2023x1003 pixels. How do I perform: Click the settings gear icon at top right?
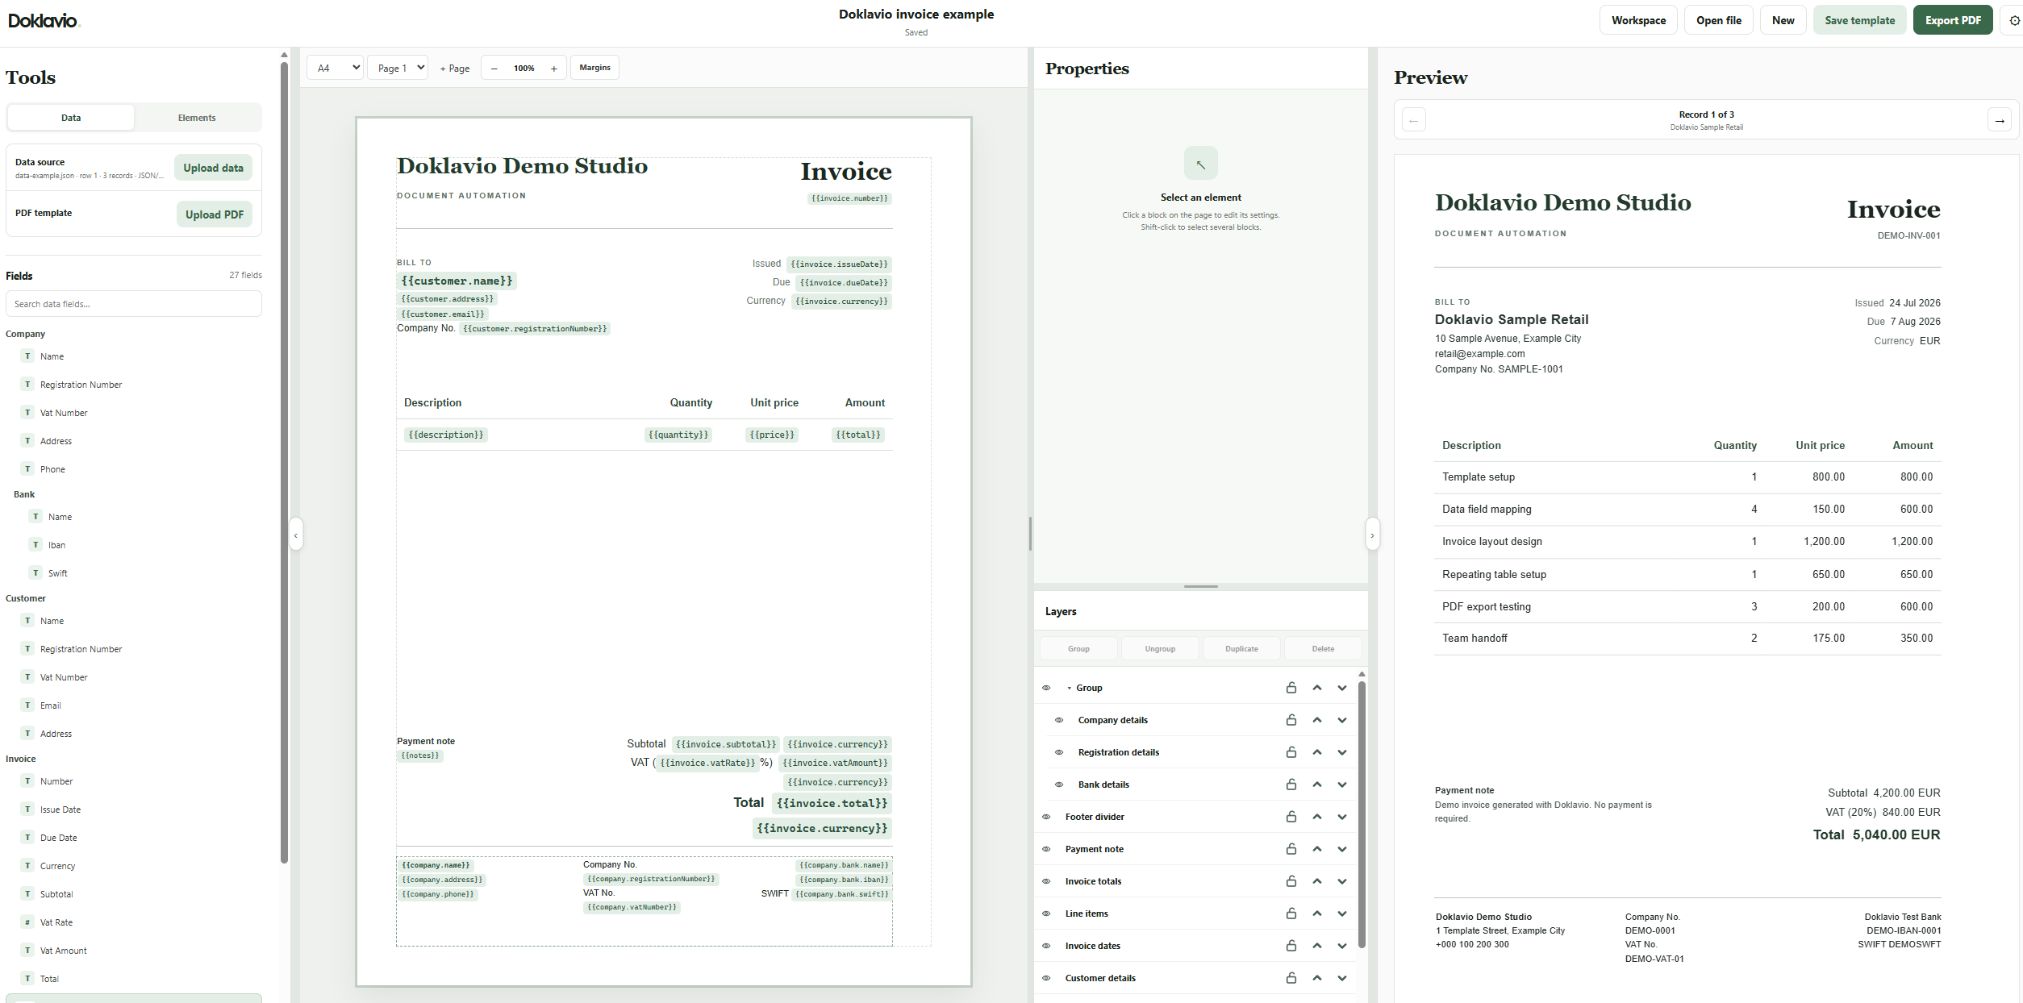(x=2013, y=20)
